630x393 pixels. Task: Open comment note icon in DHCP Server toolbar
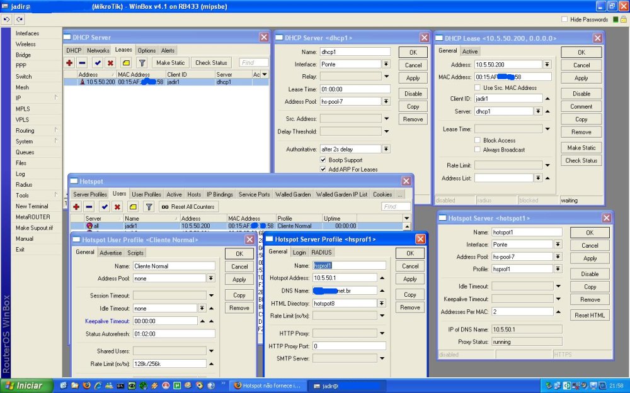coord(126,63)
